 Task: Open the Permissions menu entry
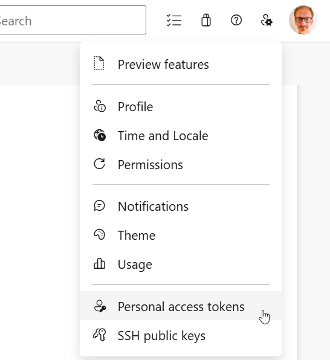[181, 164]
